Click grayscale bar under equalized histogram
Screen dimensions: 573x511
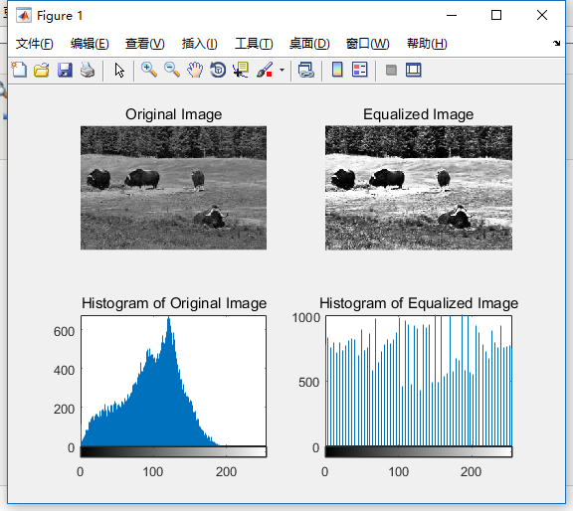pos(419,451)
